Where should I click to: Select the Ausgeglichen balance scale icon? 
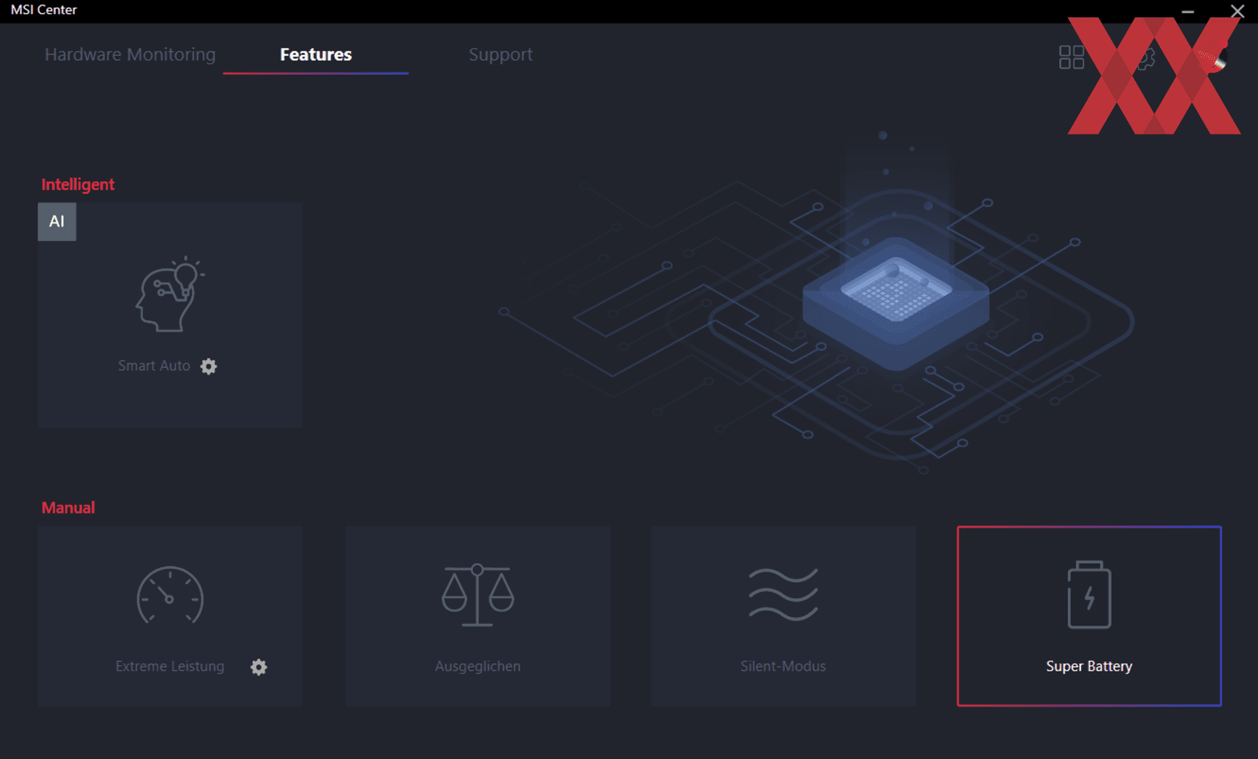pyautogui.click(x=478, y=595)
